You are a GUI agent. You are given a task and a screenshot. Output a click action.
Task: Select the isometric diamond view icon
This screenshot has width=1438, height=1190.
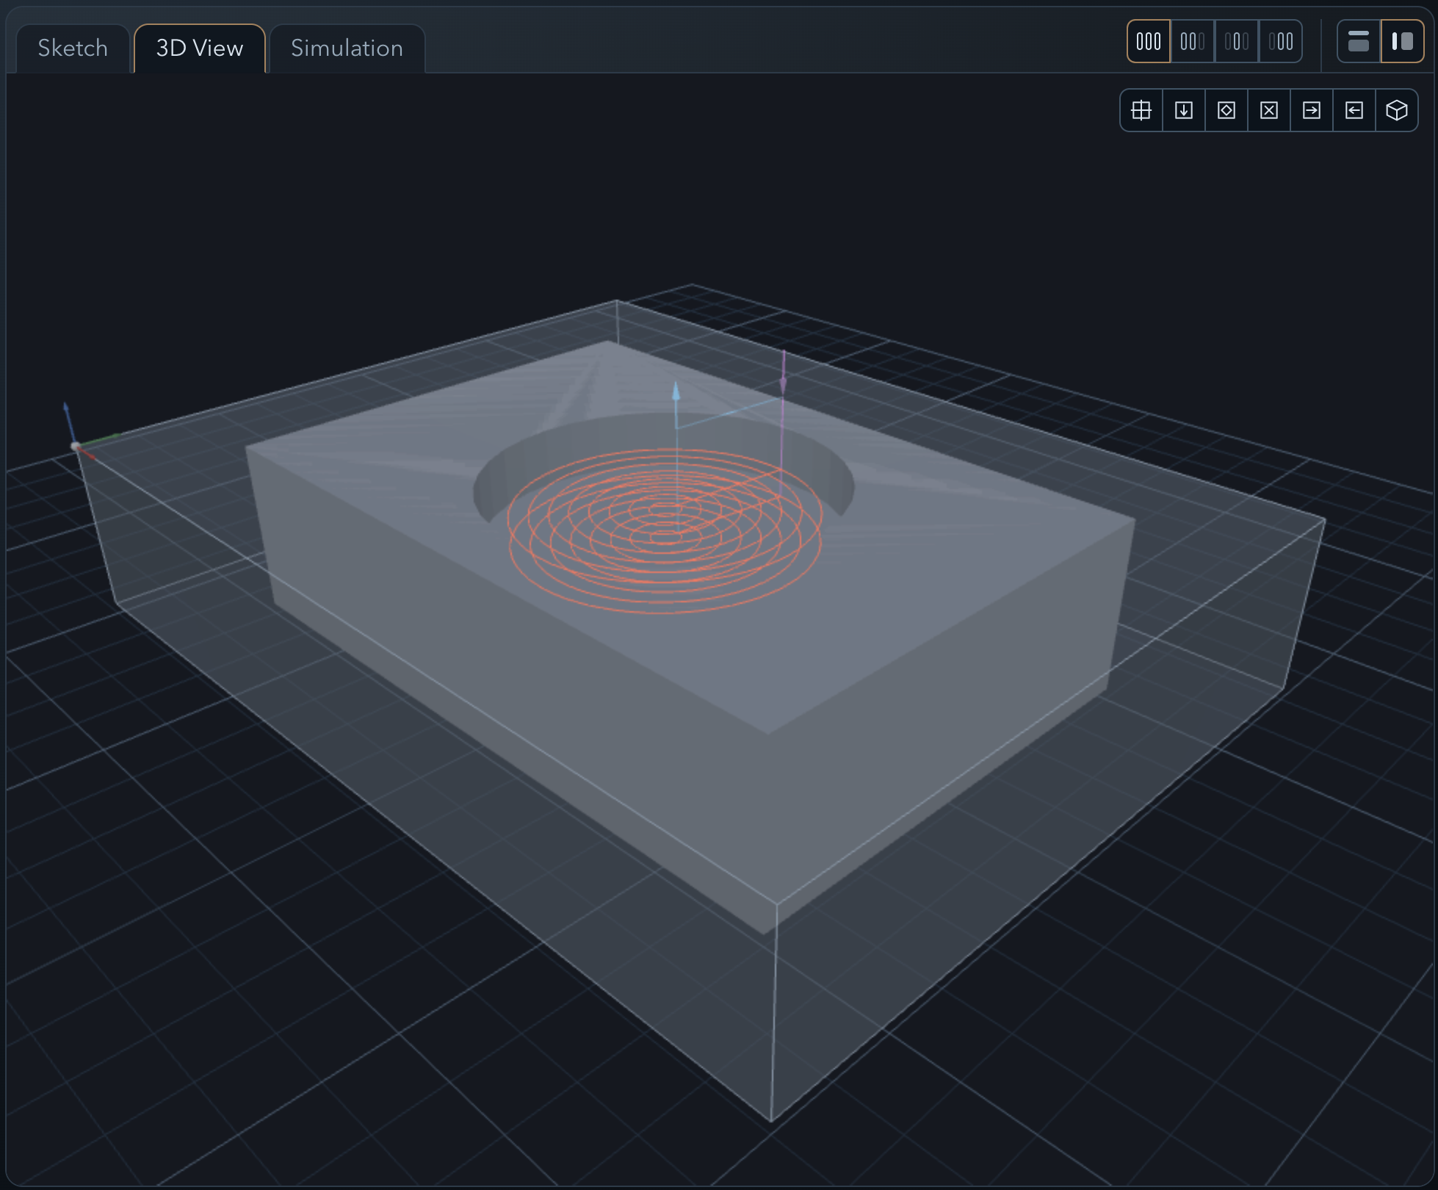point(1226,110)
